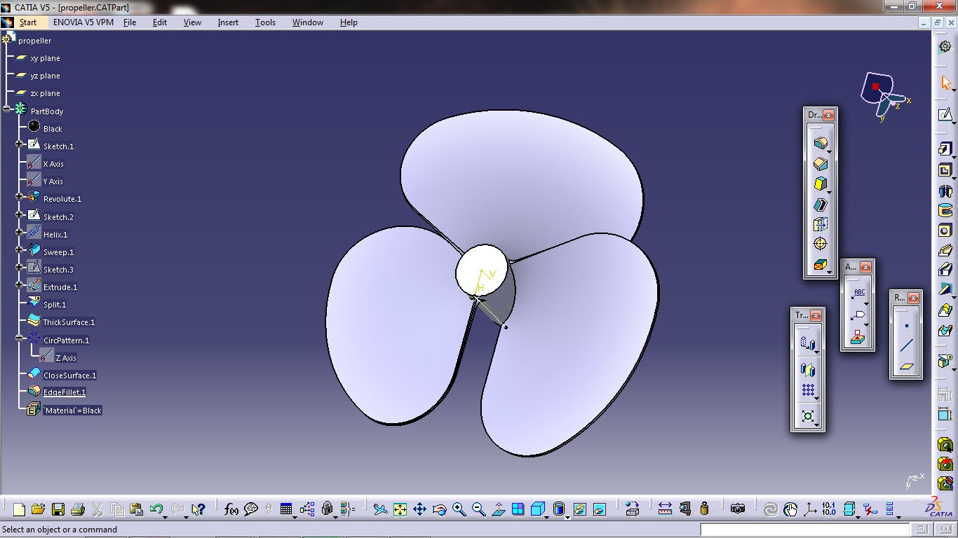958x538 pixels.
Task: Click the What's This help icon
Action: click(x=197, y=509)
